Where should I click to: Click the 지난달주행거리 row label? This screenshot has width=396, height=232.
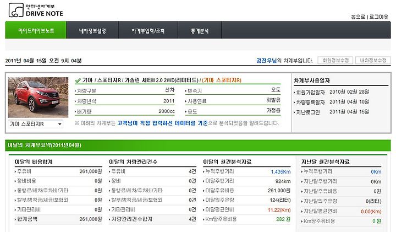pyautogui.click(x=320, y=181)
